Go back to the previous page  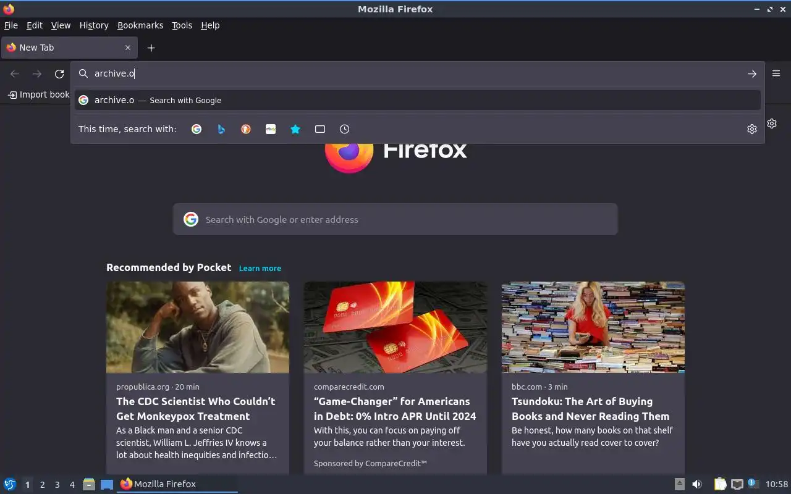tap(15, 73)
